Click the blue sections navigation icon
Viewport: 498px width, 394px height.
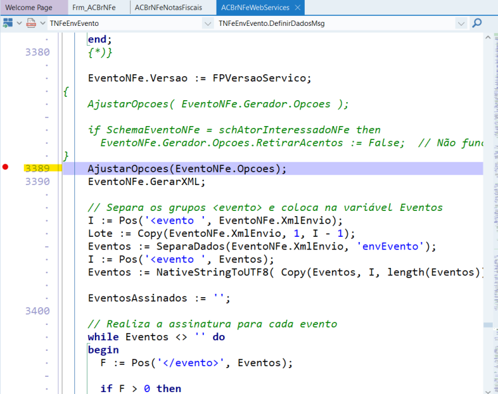click(8, 23)
